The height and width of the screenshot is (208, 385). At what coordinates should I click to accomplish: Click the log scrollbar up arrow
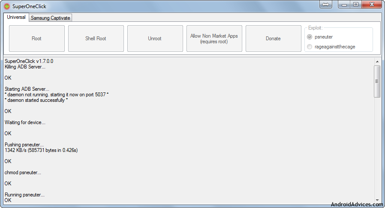tap(377, 62)
